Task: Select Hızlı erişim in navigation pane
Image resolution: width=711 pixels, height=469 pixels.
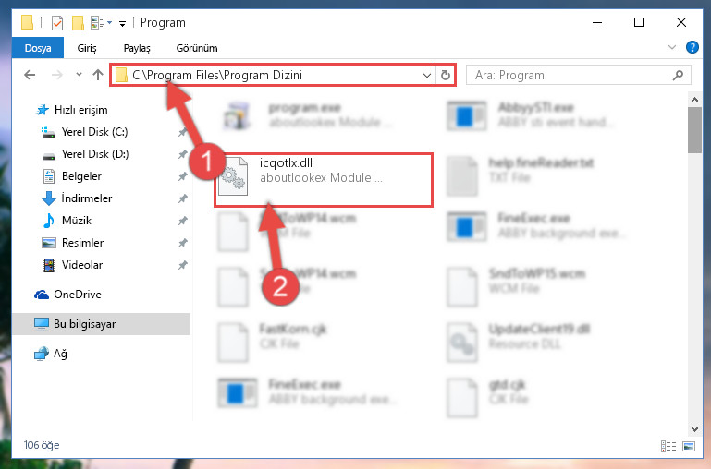Action: [72, 110]
